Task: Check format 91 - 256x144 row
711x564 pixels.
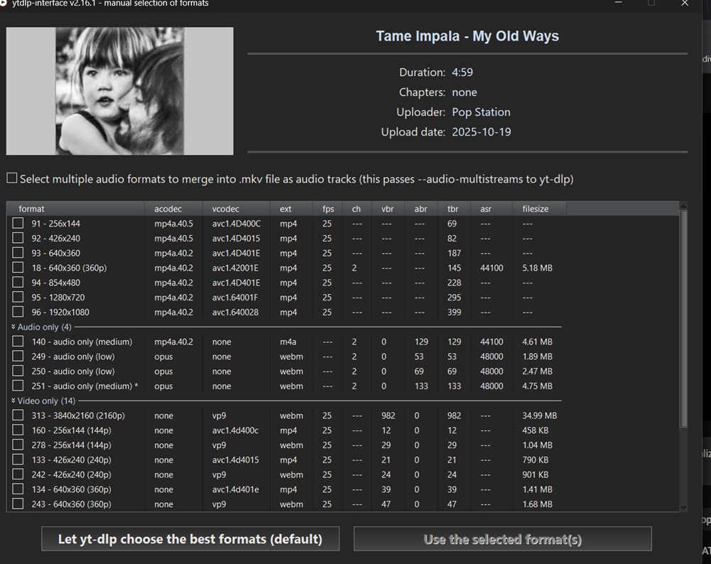Action: [18, 223]
